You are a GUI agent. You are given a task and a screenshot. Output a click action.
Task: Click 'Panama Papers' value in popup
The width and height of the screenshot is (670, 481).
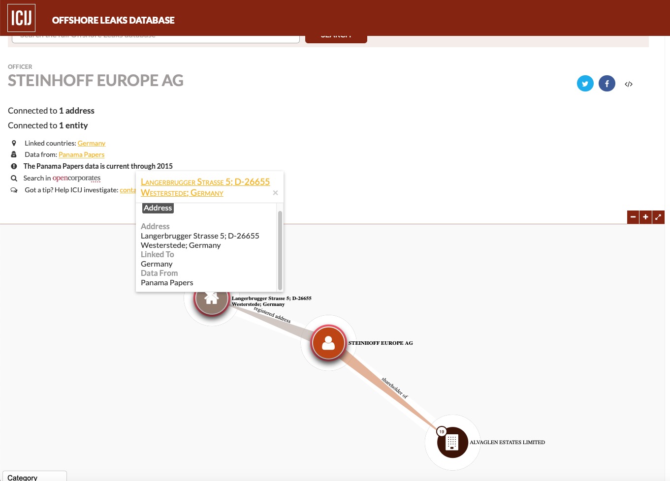click(x=167, y=283)
